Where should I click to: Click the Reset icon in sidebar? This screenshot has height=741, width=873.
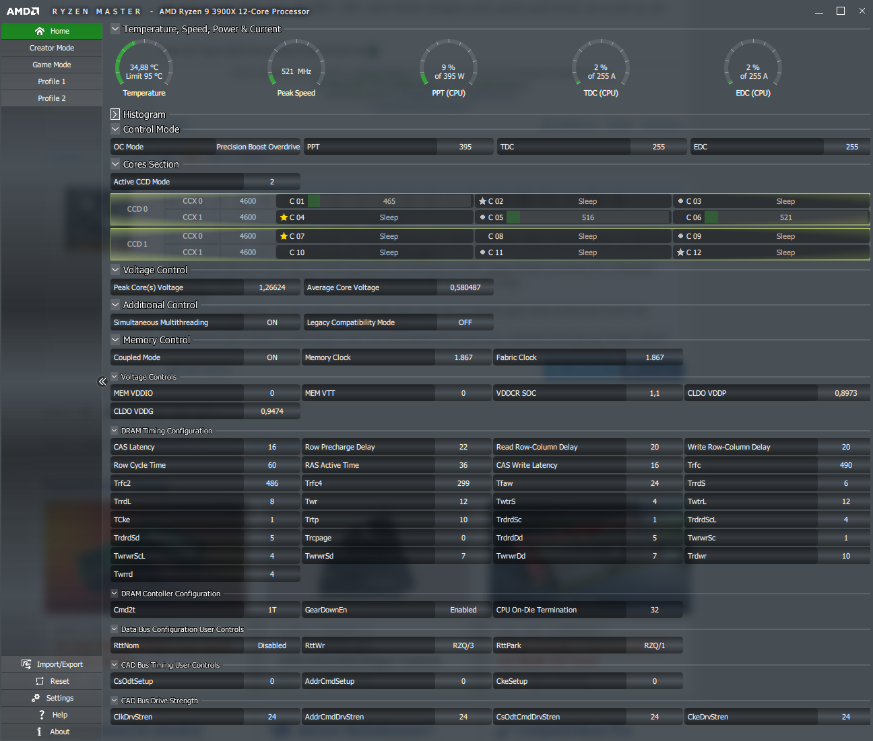[x=40, y=681]
